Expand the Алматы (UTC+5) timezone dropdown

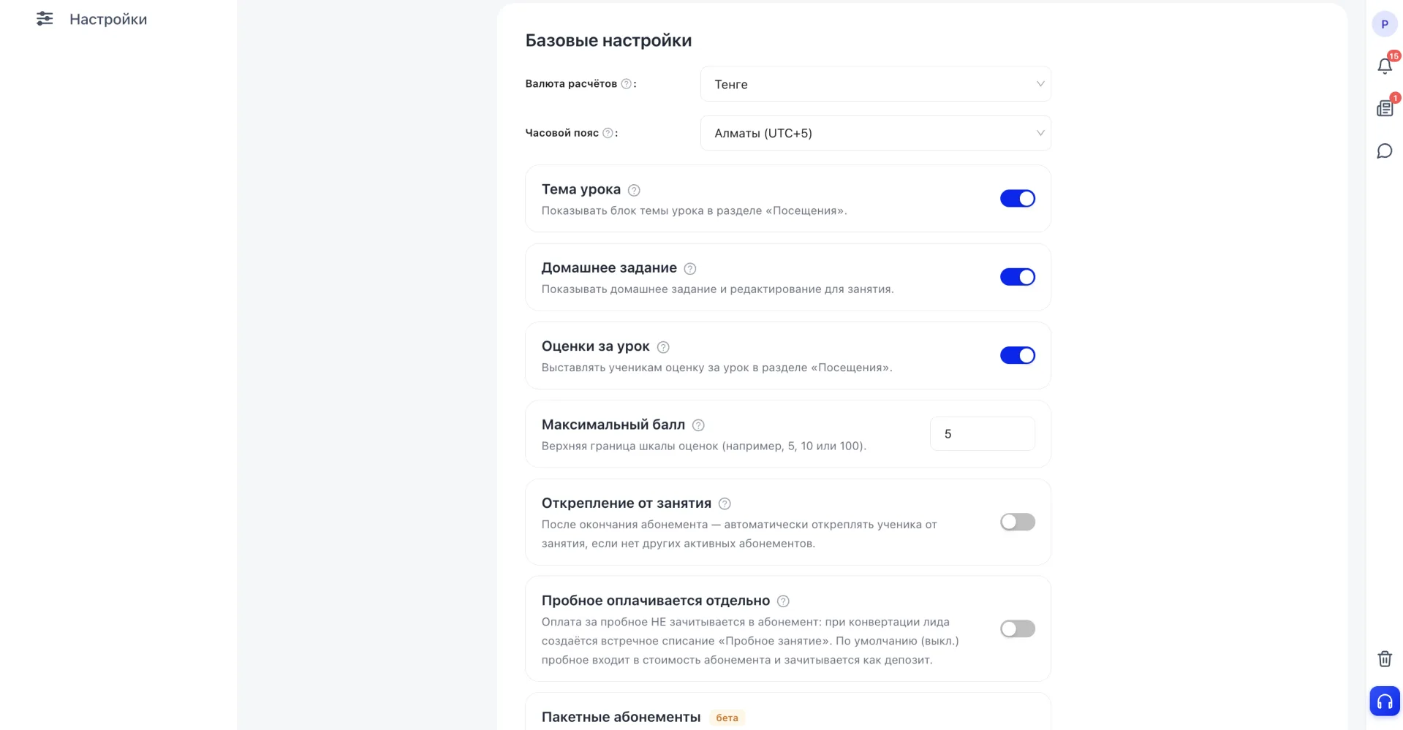pos(875,133)
